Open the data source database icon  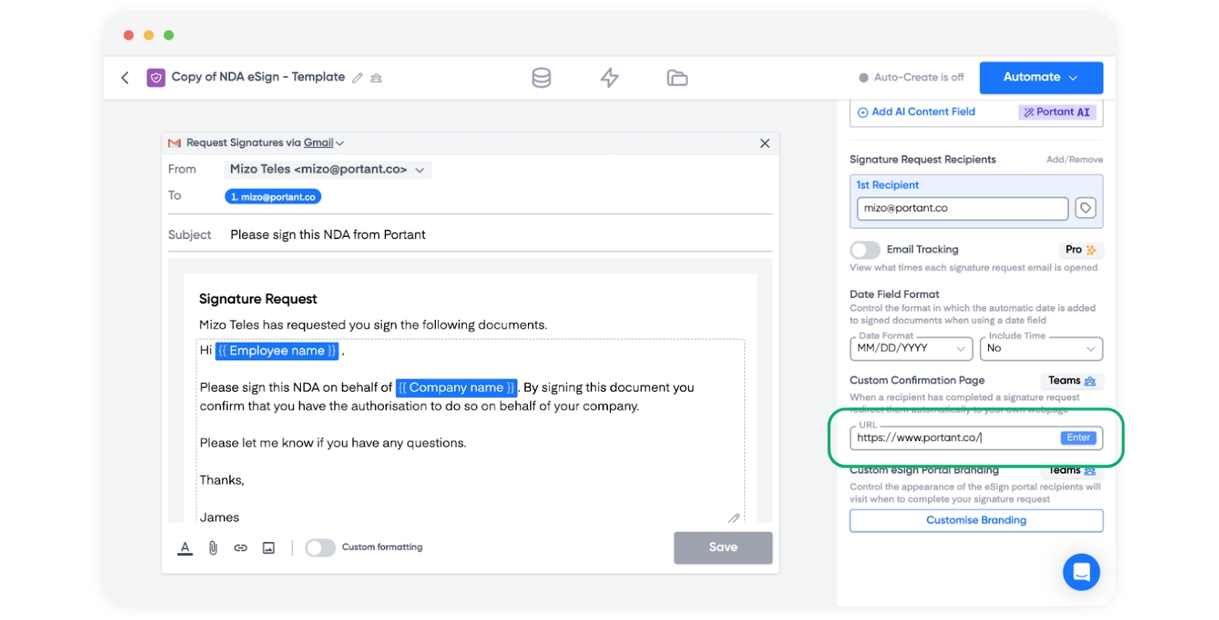pos(541,78)
